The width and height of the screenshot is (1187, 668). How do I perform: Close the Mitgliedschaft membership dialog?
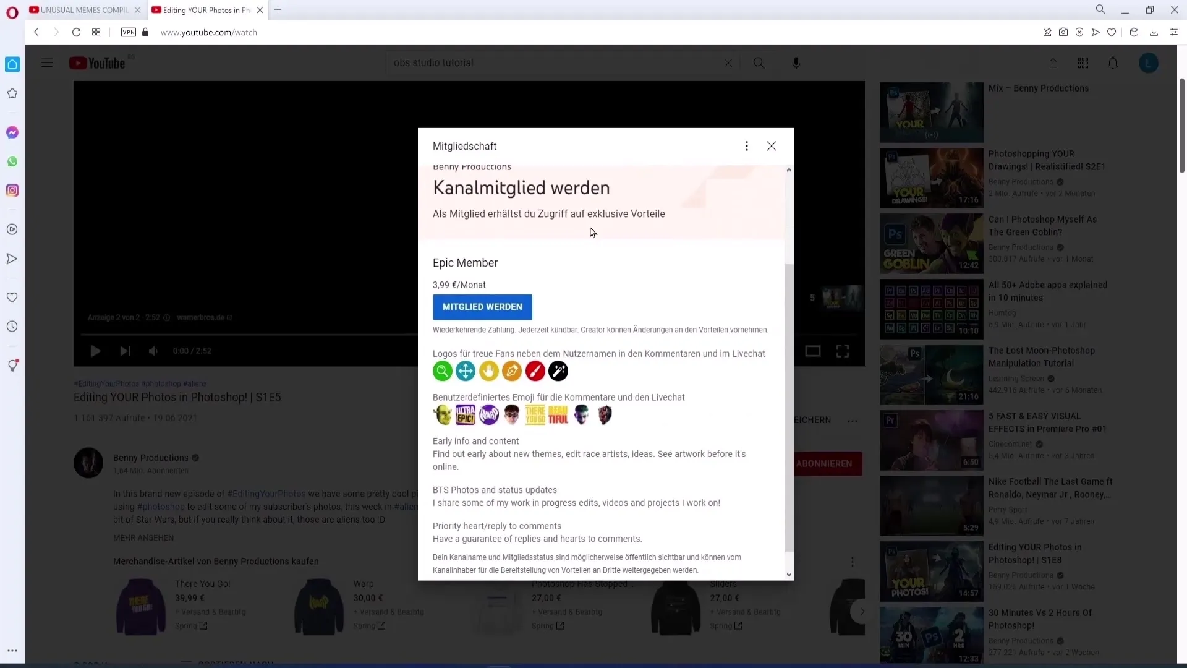coord(771,145)
